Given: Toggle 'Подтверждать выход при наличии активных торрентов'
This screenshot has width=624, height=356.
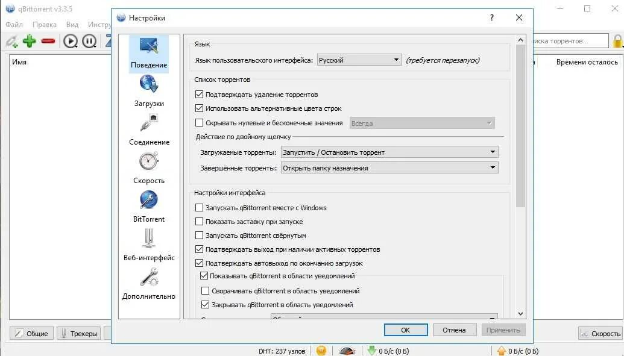Looking at the screenshot, I should 200,249.
